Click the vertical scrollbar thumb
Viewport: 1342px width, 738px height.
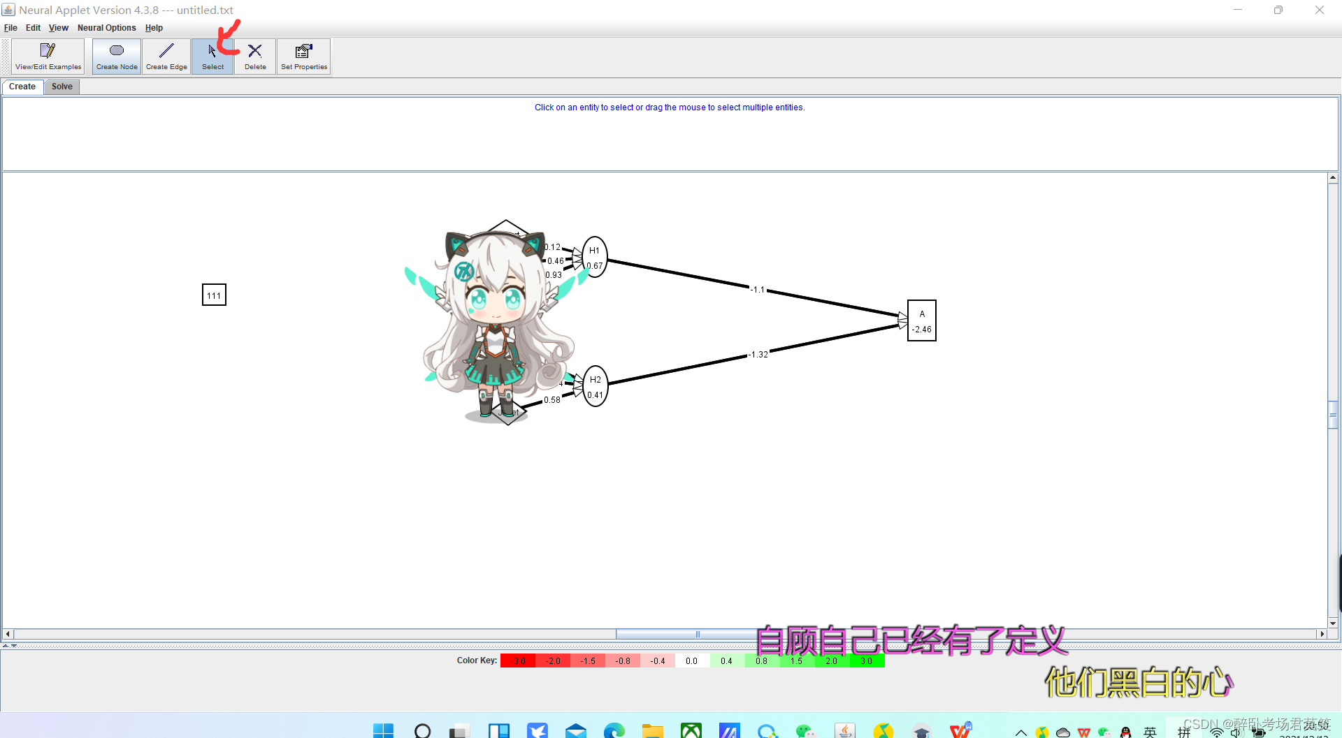(x=1333, y=414)
